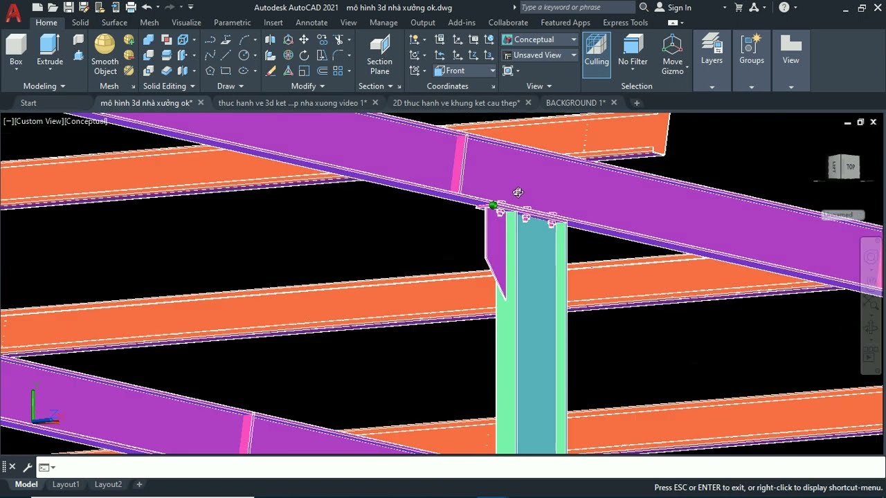The height and width of the screenshot is (498, 886).
Task: Open the Sign In dropdown arrow
Action: (725, 8)
